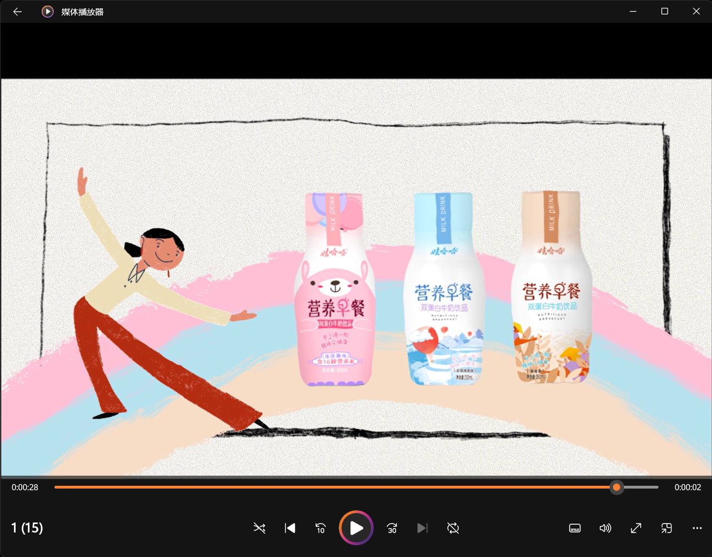Start playback with the play button
Image resolution: width=712 pixels, height=557 pixels.
tap(356, 528)
